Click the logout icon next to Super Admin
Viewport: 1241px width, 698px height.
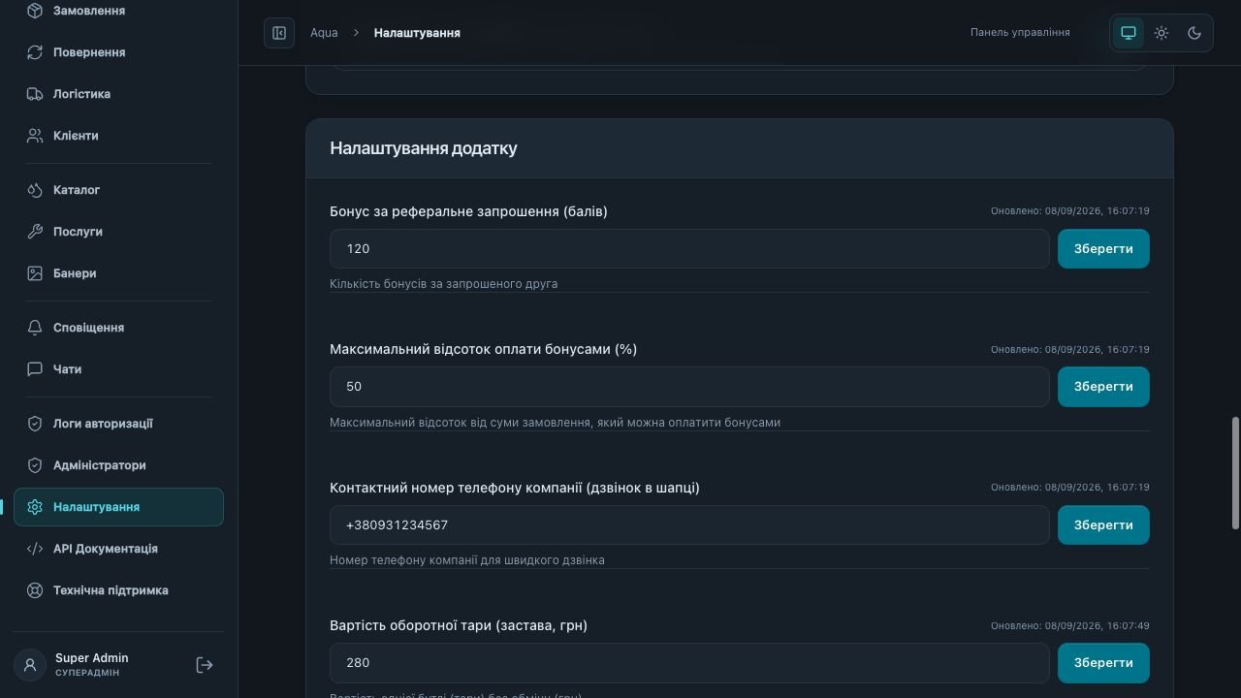point(205,665)
